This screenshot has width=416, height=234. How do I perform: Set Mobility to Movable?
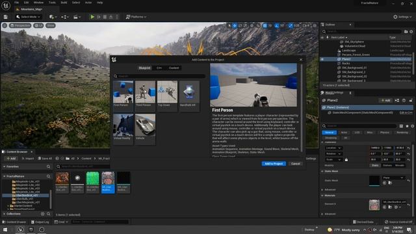[400, 165]
